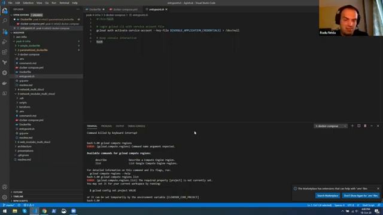Open the File menu
This screenshot has width=383, height=215.
pyautogui.click(x=10, y=3)
